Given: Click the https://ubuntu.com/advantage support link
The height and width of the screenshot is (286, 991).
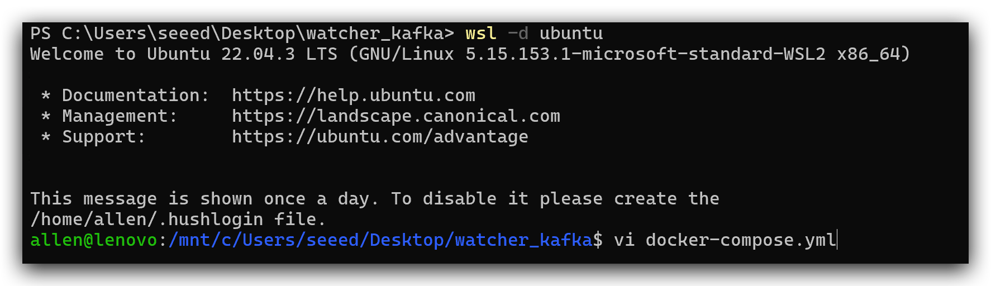Looking at the screenshot, I should [380, 137].
